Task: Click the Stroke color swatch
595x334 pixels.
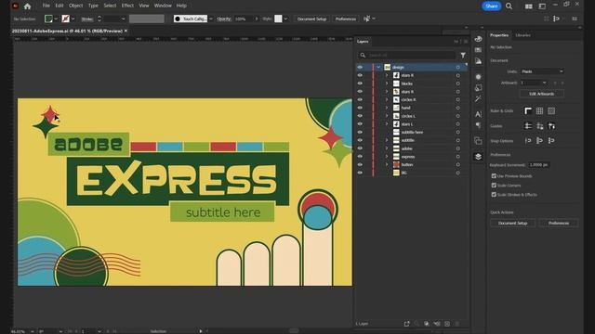Action: tap(66, 19)
